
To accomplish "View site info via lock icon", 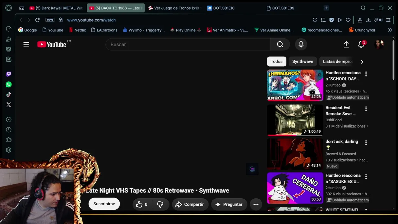I will coord(61,20).
